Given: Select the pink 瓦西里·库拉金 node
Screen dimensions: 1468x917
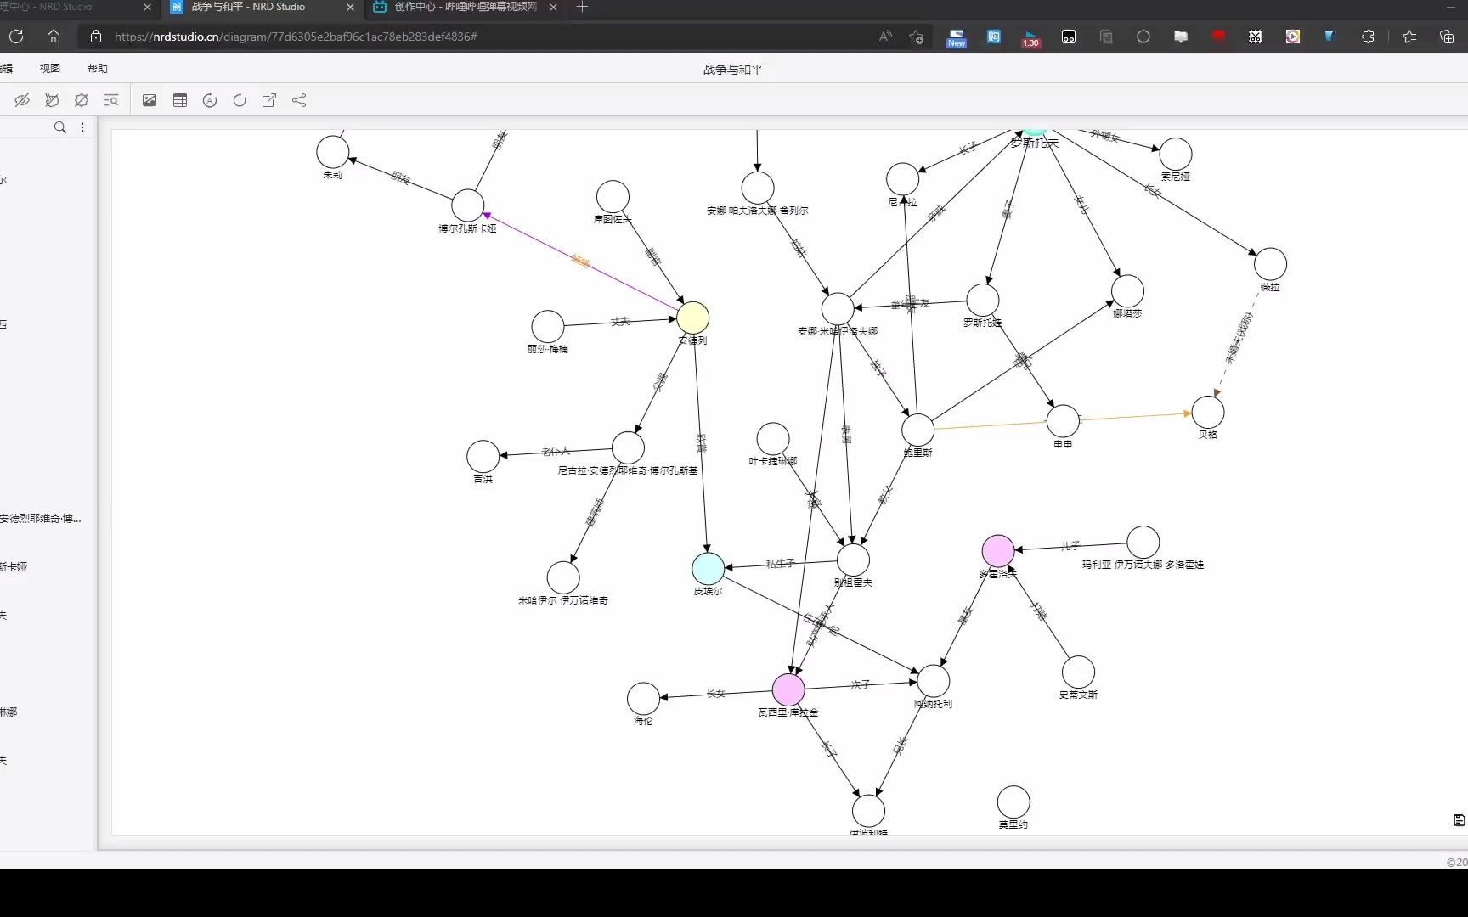Looking at the screenshot, I should (788, 690).
